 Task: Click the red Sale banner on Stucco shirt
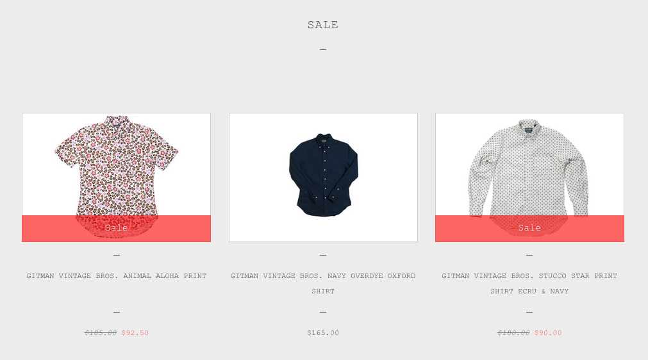tap(529, 228)
